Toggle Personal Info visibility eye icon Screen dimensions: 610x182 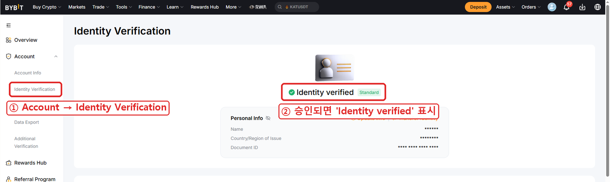(x=268, y=118)
